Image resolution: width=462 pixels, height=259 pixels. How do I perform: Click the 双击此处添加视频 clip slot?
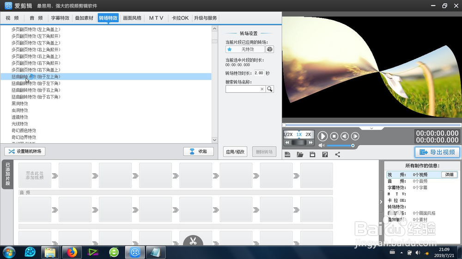[35, 176]
